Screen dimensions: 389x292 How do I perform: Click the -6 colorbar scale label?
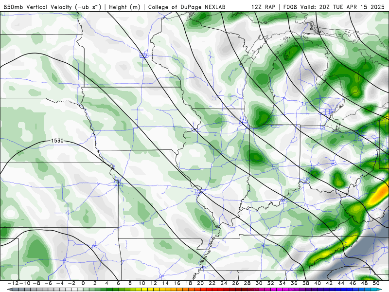tap(48, 283)
